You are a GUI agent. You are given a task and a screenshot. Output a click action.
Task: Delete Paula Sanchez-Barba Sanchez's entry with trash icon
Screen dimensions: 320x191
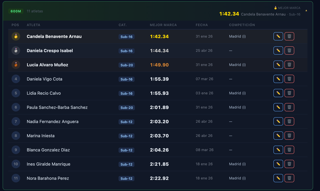point(289,107)
